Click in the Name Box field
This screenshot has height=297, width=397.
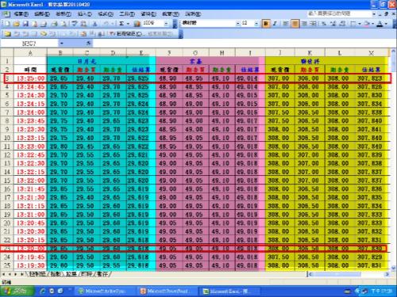click(x=29, y=43)
